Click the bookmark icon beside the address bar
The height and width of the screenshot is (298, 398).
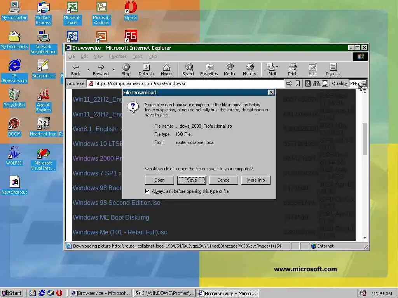tap(298, 83)
